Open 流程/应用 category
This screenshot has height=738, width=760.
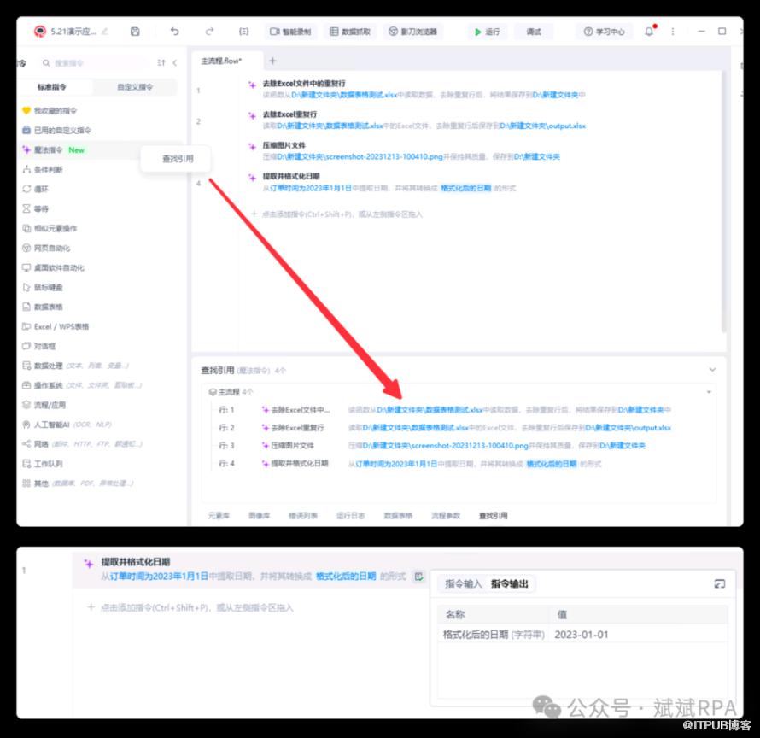pos(44,404)
